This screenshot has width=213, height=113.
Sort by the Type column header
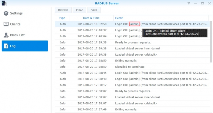(62, 18)
